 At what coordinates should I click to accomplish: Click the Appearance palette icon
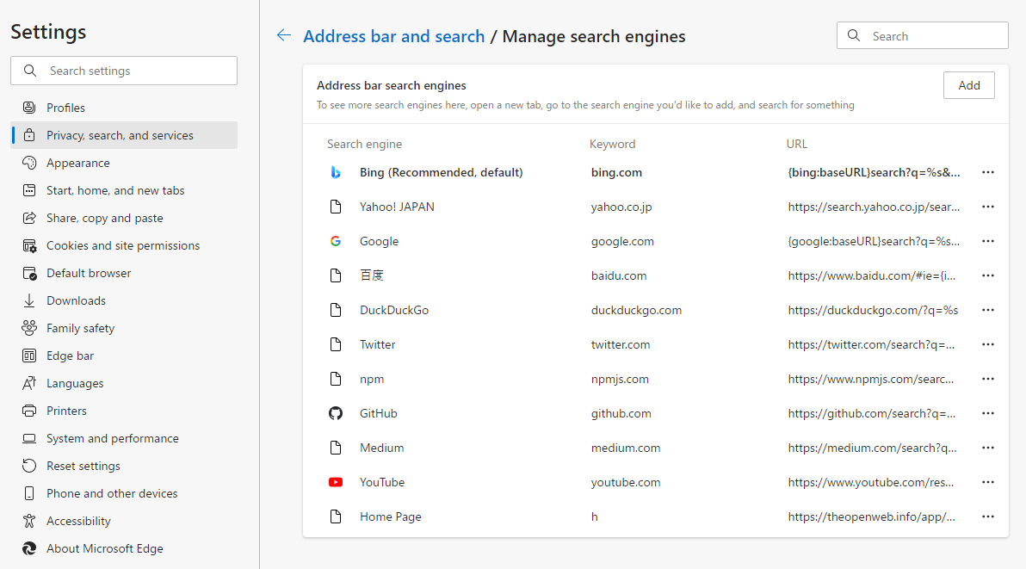(29, 162)
